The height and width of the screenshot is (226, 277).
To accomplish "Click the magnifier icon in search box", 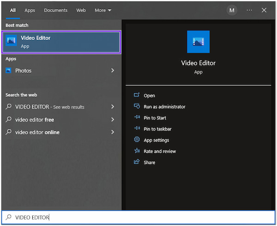I will [x=8, y=217].
